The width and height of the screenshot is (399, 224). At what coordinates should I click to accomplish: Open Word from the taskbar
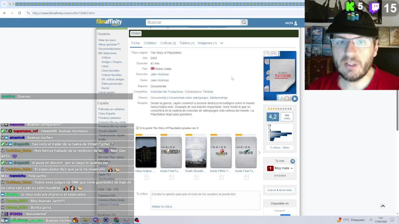click(106, 220)
